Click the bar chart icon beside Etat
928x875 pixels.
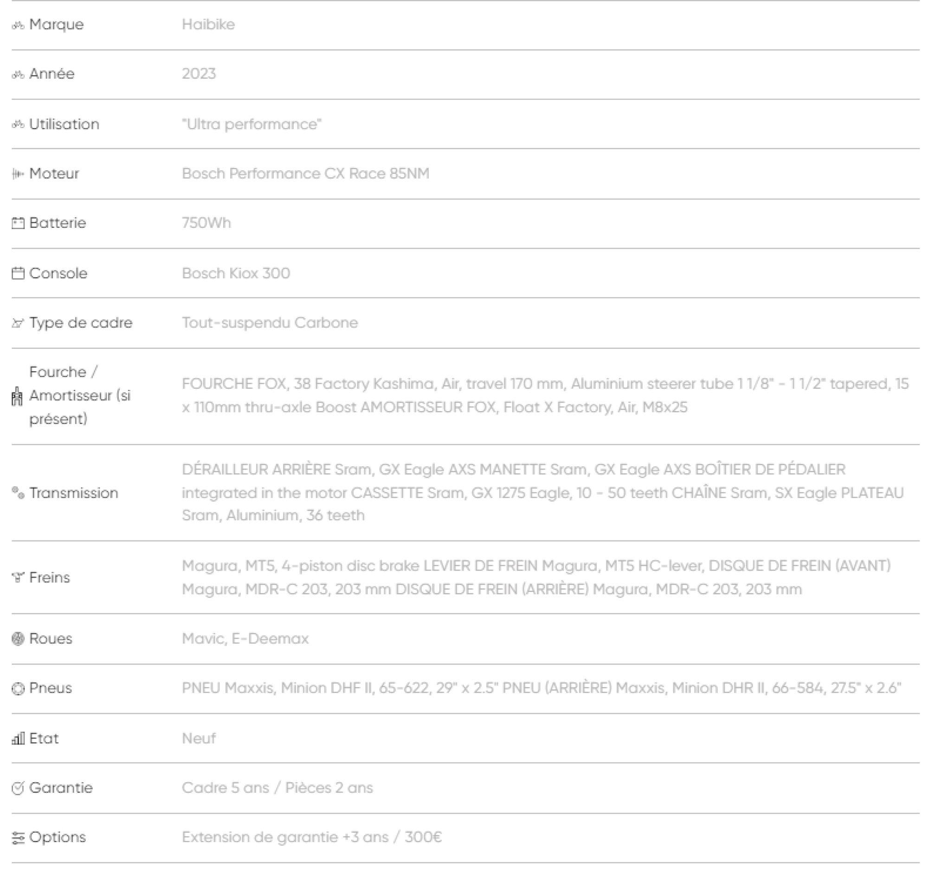pyautogui.click(x=18, y=739)
